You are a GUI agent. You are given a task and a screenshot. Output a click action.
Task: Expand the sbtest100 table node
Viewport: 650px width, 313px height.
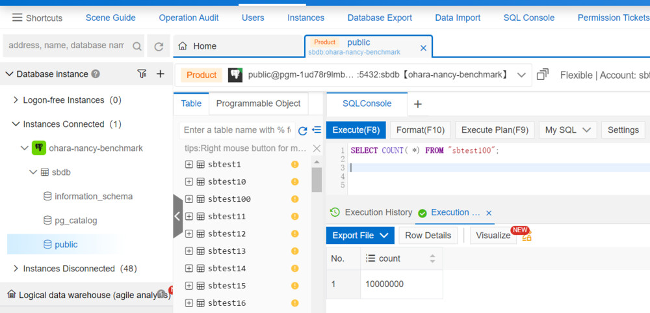[189, 199]
